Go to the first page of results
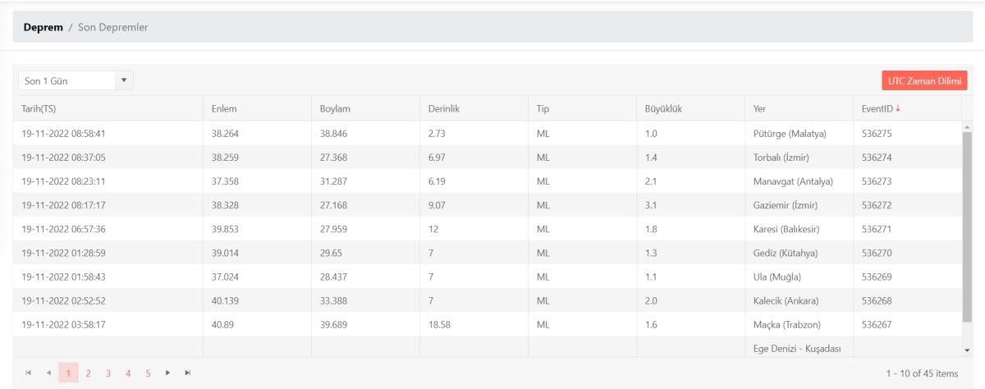This screenshot has width=985, height=389. [x=29, y=373]
